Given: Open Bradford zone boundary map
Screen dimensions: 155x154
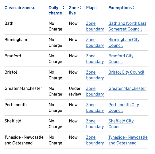Looking at the screenshot, I should (x=95, y=59).
